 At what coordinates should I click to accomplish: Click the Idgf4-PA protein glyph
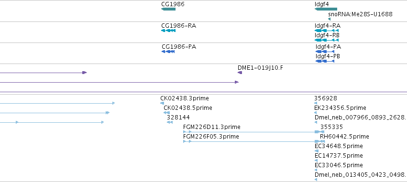[x=325, y=52]
